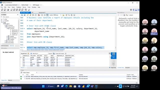Toggle the left sidebar panel visibility
160x90 pixels.
point(134,10)
